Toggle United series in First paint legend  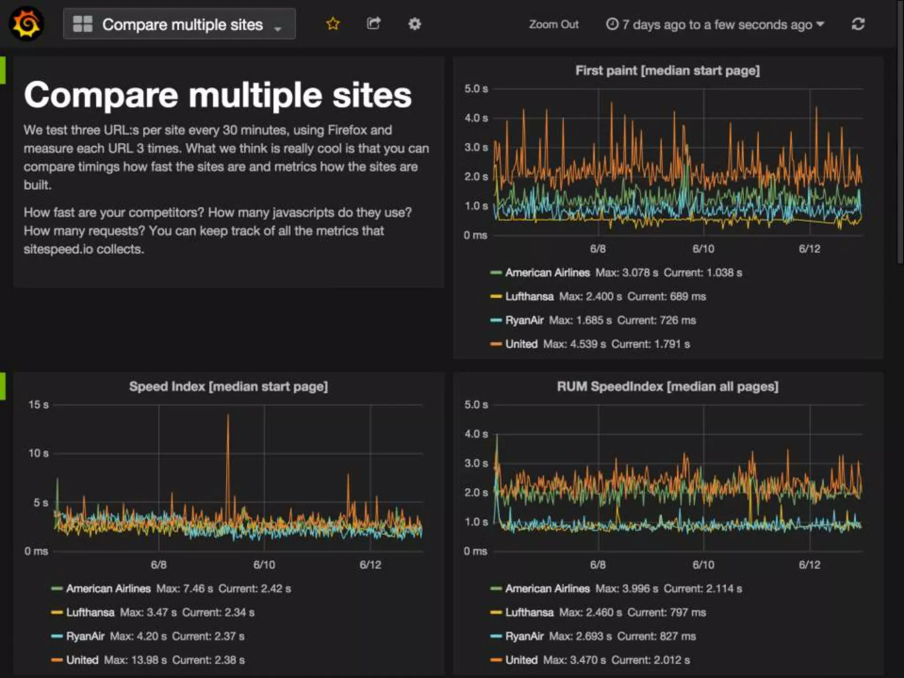521,344
